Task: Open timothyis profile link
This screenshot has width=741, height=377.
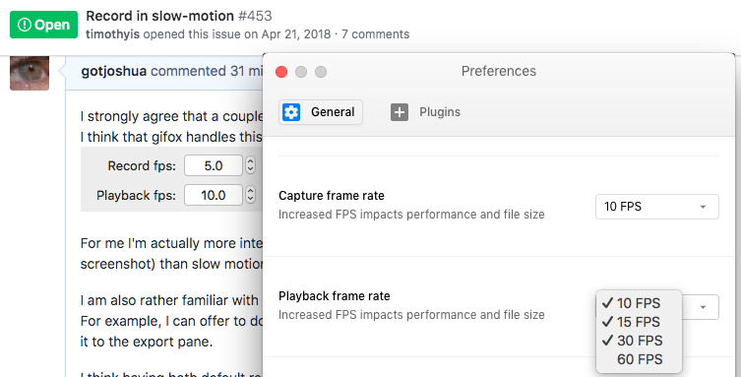Action: coord(112,34)
